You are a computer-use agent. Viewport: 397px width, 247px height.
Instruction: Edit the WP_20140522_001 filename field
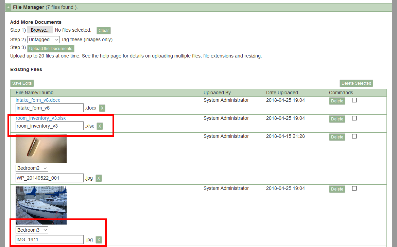pyautogui.click(x=50, y=178)
